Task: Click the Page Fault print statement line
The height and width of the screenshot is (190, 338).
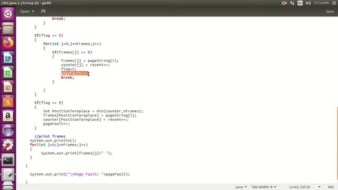Action: click(x=80, y=174)
